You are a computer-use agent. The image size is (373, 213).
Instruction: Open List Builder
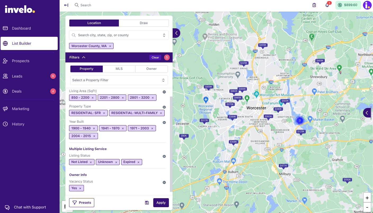[x=29, y=43]
